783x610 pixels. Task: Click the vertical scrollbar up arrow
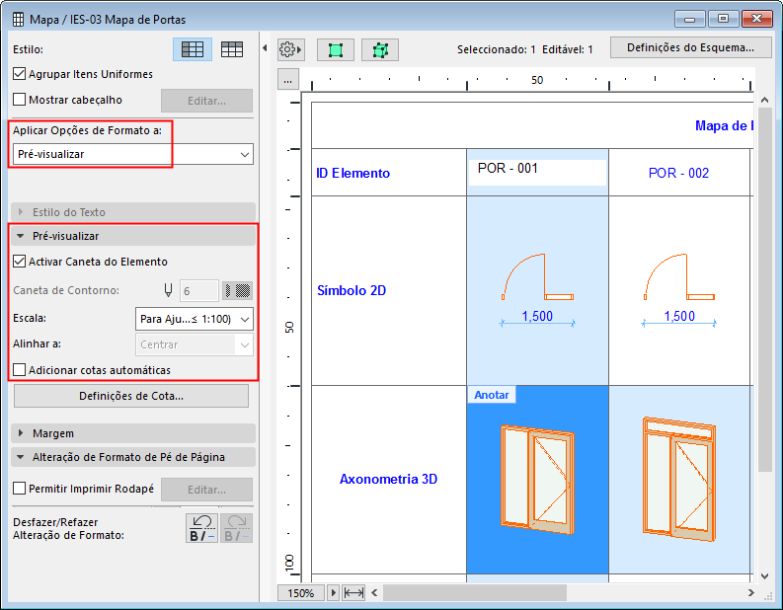coord(764,100)
